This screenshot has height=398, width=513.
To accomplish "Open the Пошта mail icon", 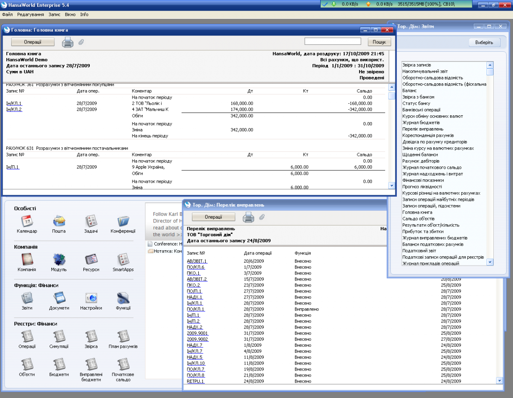I will (x=59, y=221).
